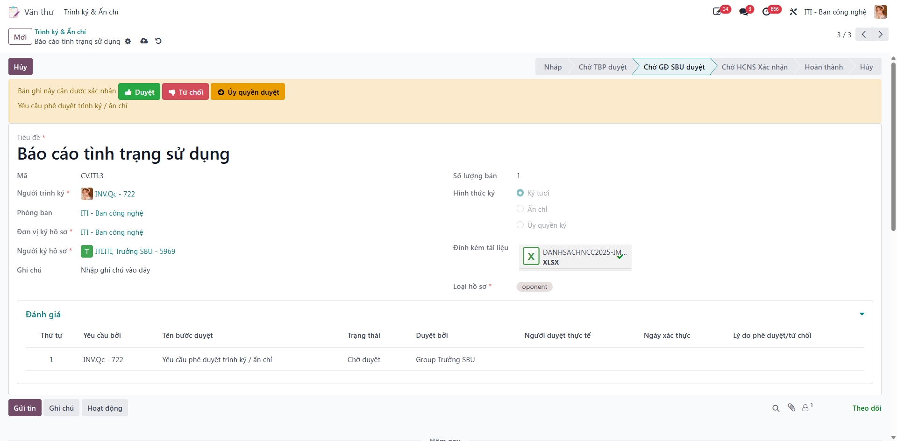Open activities icon with 24 badge

pos(717,12)
